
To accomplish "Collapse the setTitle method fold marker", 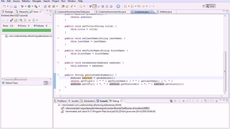I will [58, 26].
